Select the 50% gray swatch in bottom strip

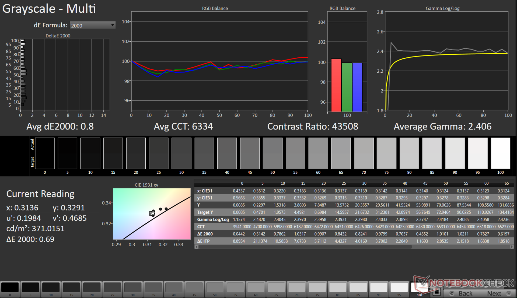pos(215,288)
